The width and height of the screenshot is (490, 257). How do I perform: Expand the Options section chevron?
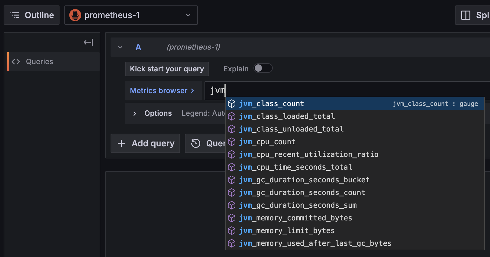point(135,113)
